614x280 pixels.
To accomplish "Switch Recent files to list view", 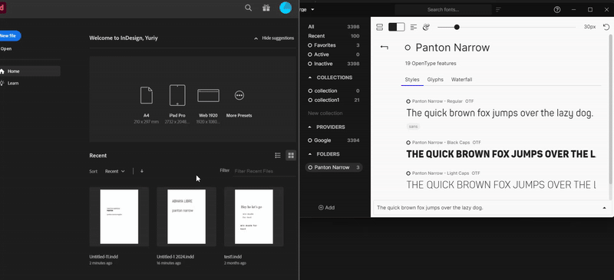I will 278,156.
